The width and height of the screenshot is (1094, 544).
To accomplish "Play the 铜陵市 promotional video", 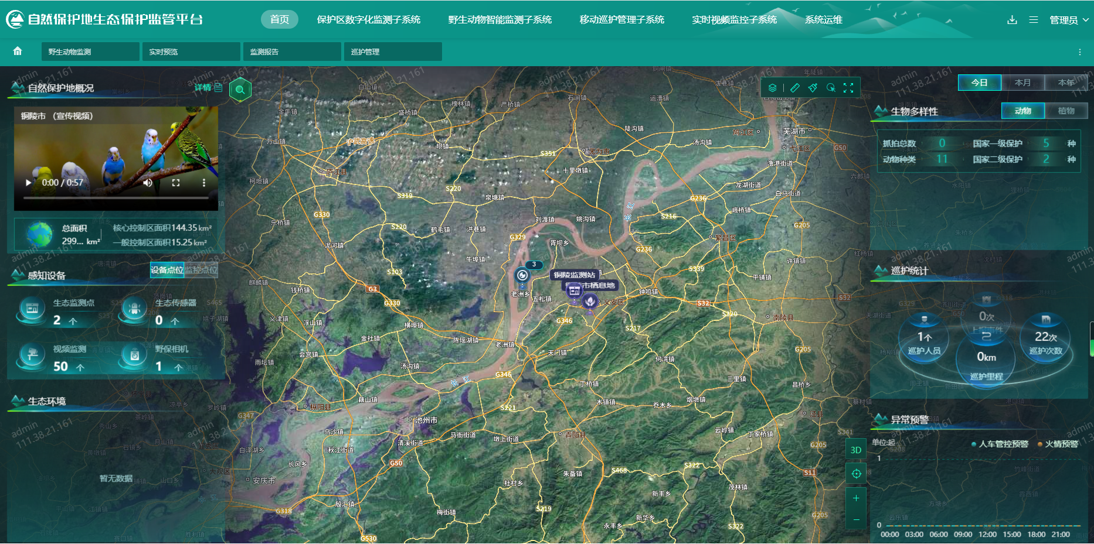I will click(x=28, y=183).
